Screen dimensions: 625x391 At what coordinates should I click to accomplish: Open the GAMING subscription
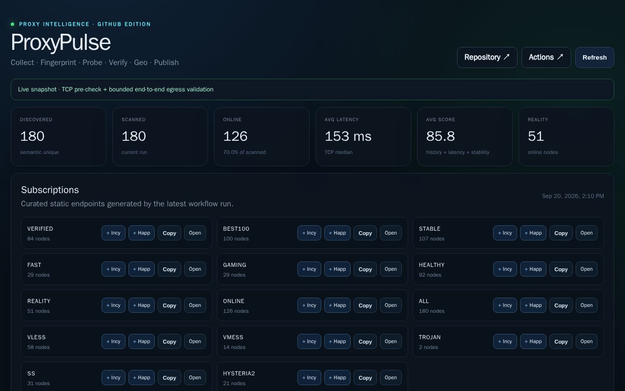tap(391, 269)
